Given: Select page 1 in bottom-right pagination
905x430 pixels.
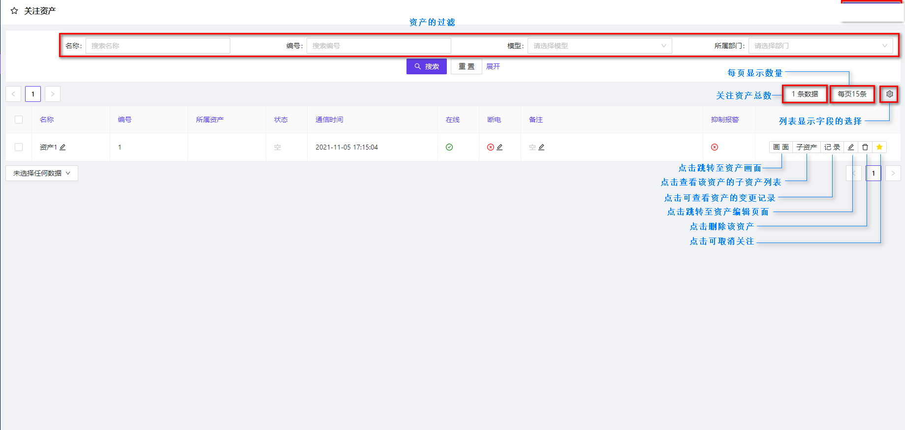Looking at the screenshot, I should click(874, 173).
